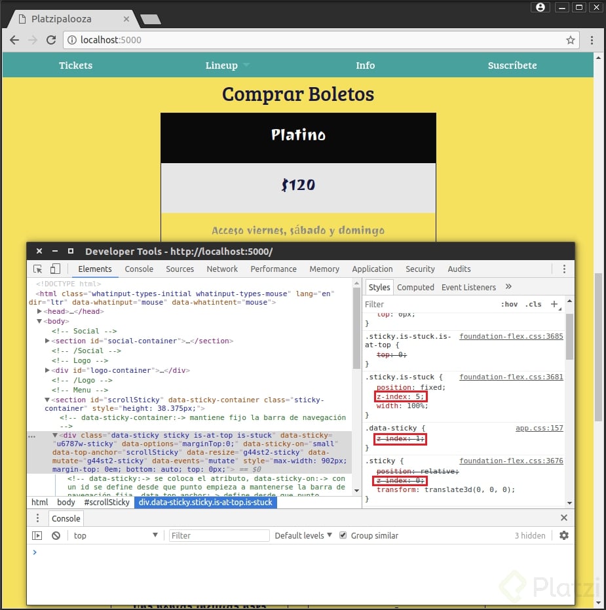Click the site info icon beside localhost
This screenshot has height=610, width=606.
(x=72, y=40)
